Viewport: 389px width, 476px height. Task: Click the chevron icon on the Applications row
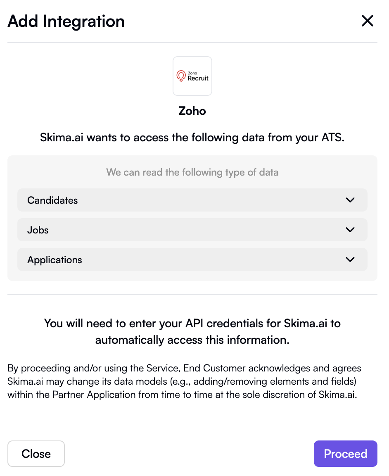click(350, 259)
